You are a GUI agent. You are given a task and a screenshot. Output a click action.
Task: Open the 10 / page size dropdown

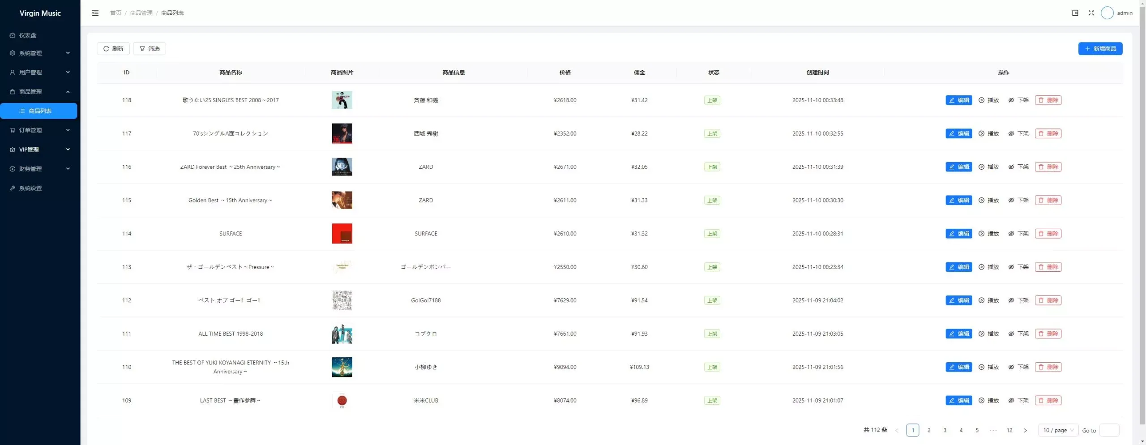[x=1058, y=430]
